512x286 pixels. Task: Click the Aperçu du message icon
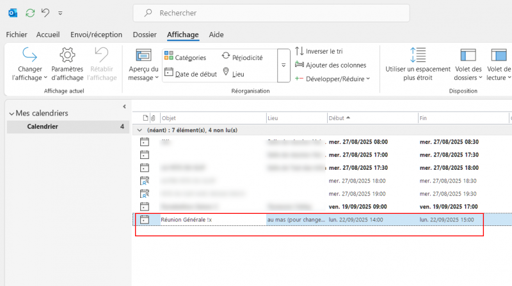[x=143, y=55]
